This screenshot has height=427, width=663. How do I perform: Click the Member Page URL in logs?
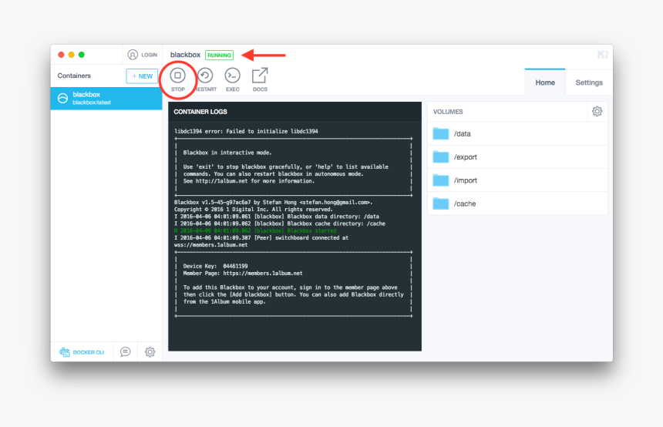[263, 273]
